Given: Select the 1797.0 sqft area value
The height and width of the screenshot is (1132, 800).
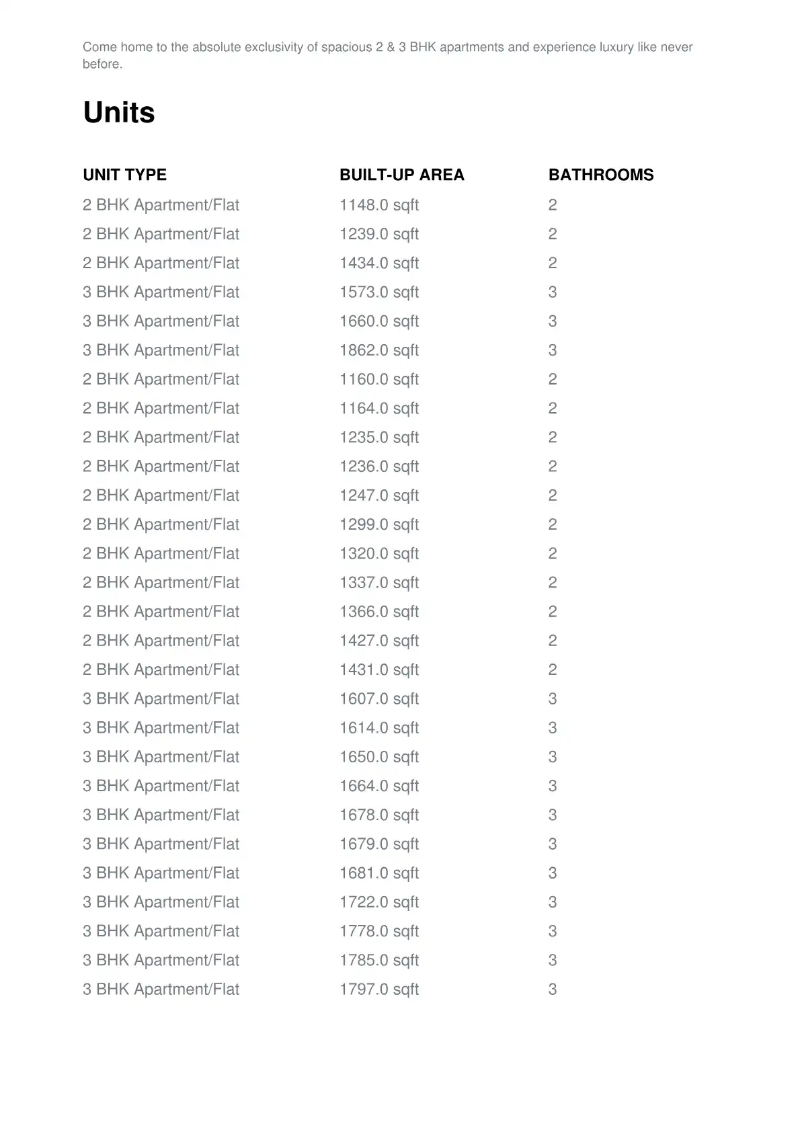Looking at the screenshot, I should 378,989.
